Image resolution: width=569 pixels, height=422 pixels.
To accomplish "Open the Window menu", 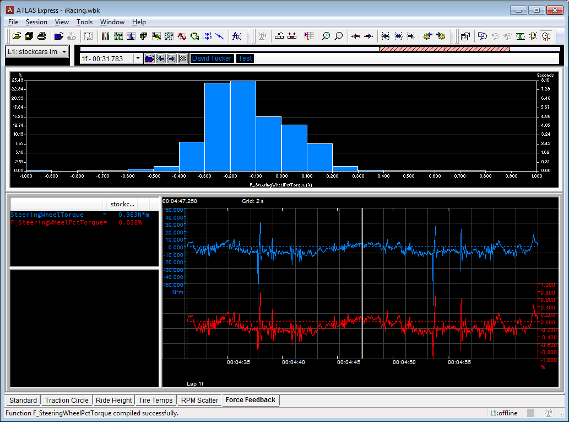I will 112,22.
